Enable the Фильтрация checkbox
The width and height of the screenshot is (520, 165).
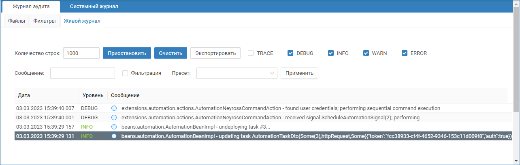125,73
